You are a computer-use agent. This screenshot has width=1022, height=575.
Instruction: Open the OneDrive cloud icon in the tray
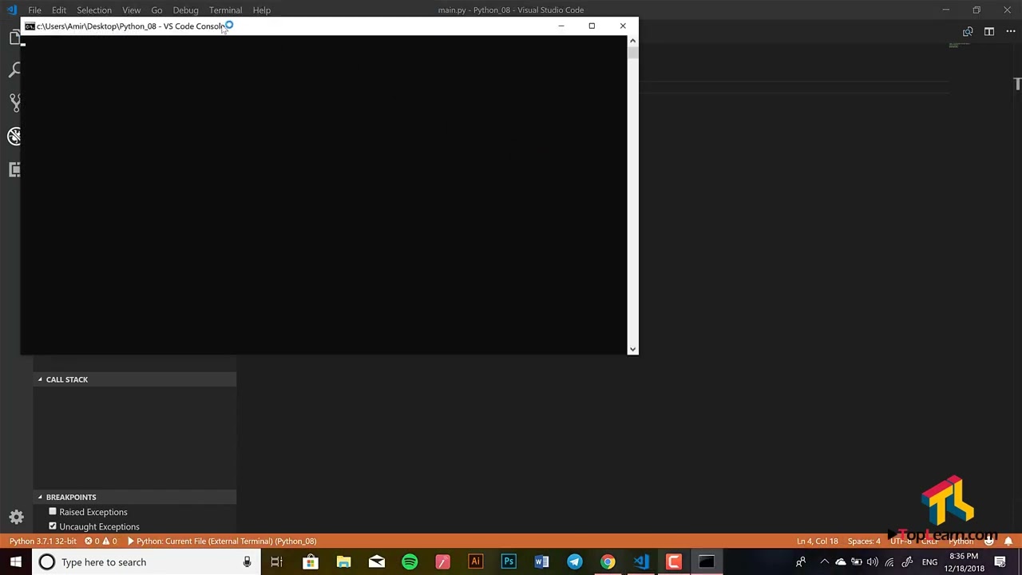click(x=840, y=562)
